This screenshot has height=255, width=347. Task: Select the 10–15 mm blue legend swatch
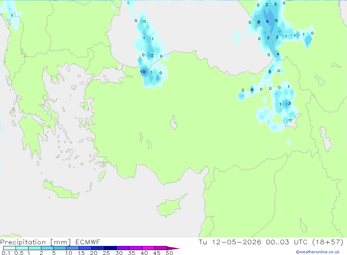(x=73, y=248)
